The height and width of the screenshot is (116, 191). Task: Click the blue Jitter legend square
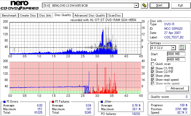[102, 102]
